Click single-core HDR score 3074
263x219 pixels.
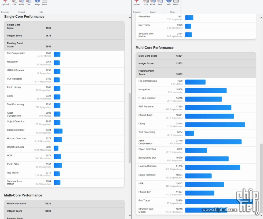pyautogui.click(x=48, y=155)
